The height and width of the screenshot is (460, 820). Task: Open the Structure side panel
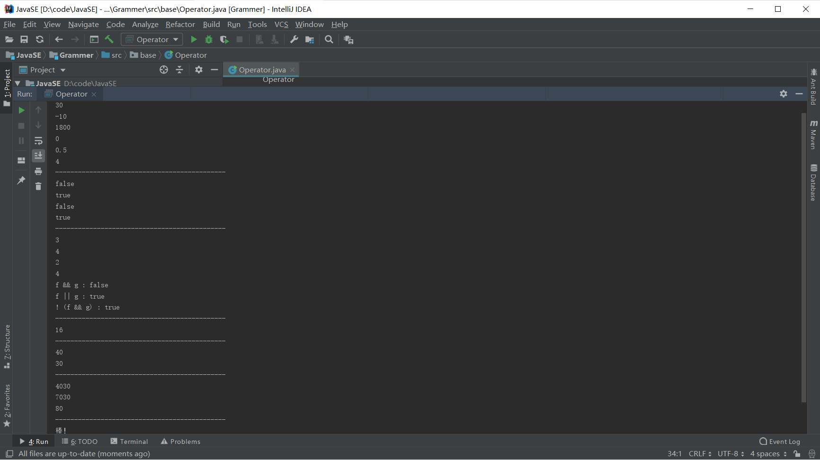7,346
